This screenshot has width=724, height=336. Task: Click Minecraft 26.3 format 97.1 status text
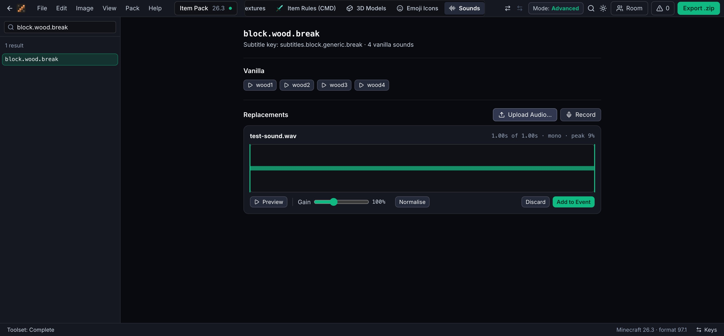tap(651, 330)
